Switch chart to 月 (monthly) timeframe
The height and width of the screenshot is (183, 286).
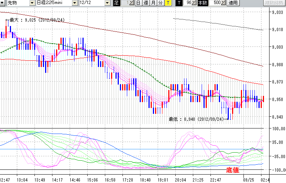point(153,3)
